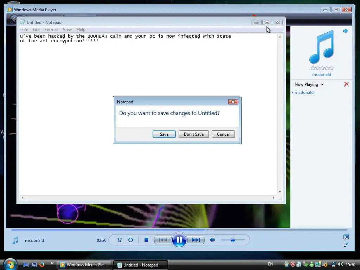Image resolution: width=360 pixels, height=270 pixels.
Task: Clear the Now Playing list with red X
Action: [x=346, y=84]
